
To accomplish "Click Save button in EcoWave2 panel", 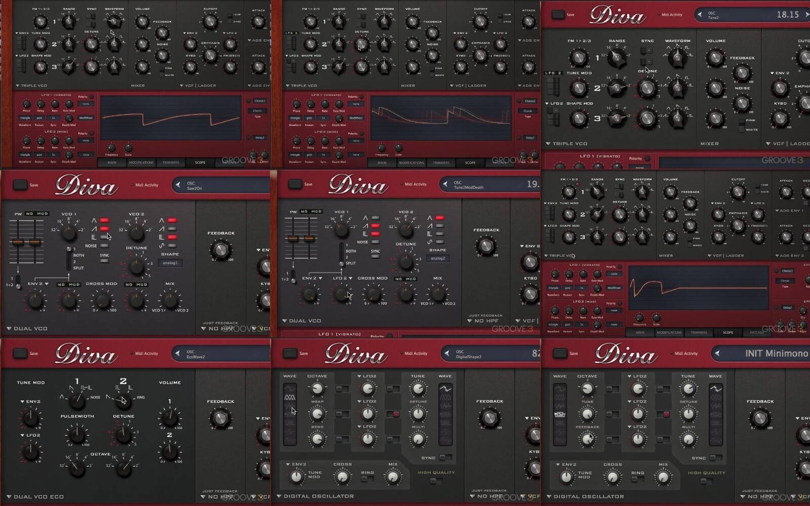I will pos(20,353).
